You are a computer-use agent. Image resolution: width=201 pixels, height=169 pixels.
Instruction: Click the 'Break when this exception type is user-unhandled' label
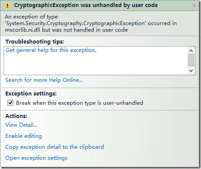(79, 103)
